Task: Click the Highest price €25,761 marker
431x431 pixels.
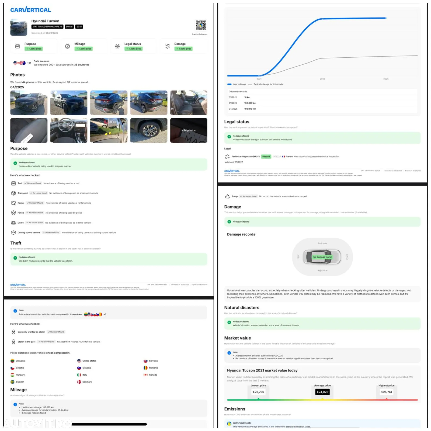Action: pos(386,392)
